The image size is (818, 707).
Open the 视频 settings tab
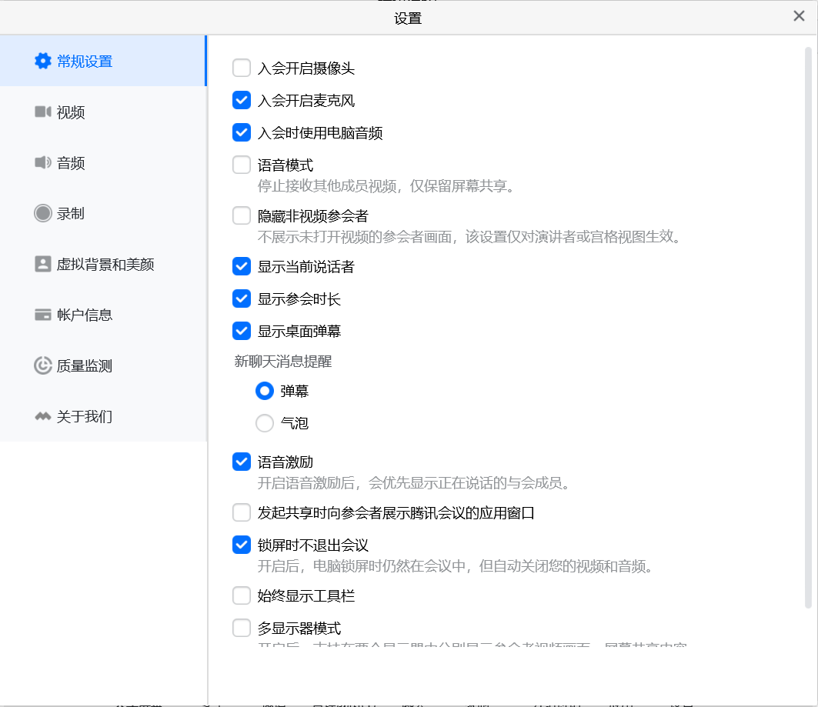click(103, 112)
